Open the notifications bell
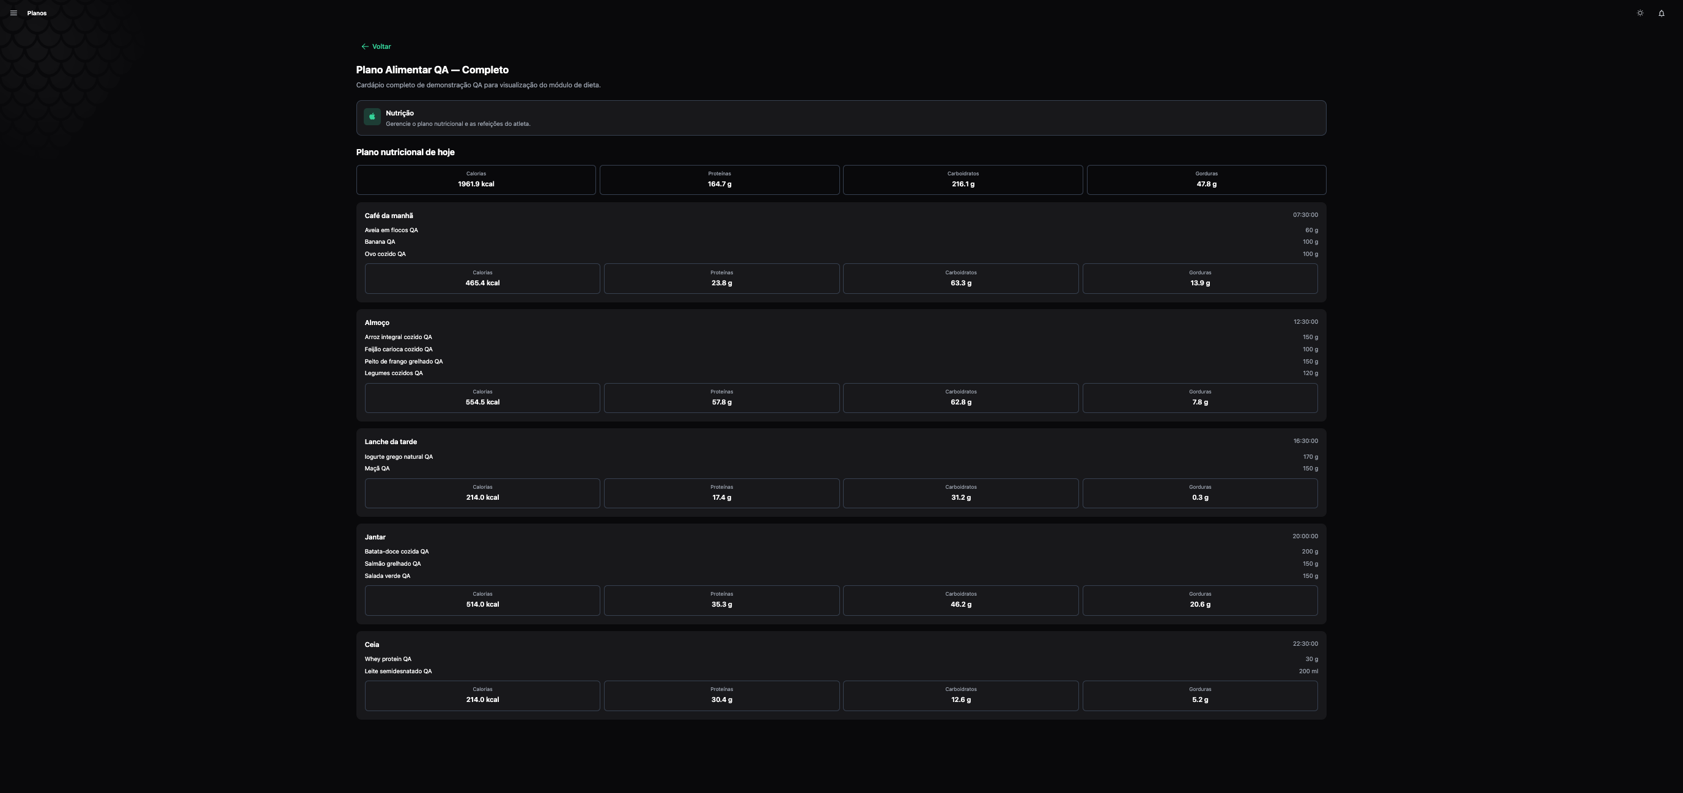Image resolution: width=1683 pixels, height=793 pixels. (1662, 13)
